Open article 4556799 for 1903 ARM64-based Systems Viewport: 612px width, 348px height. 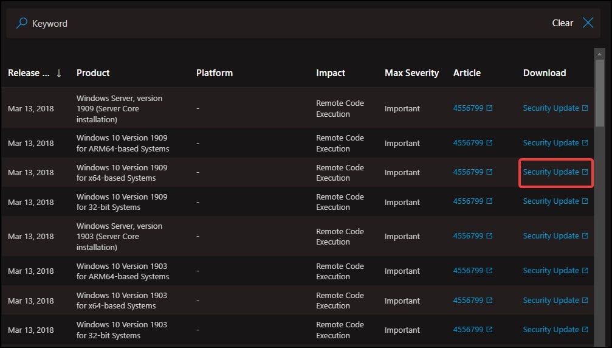468,271
